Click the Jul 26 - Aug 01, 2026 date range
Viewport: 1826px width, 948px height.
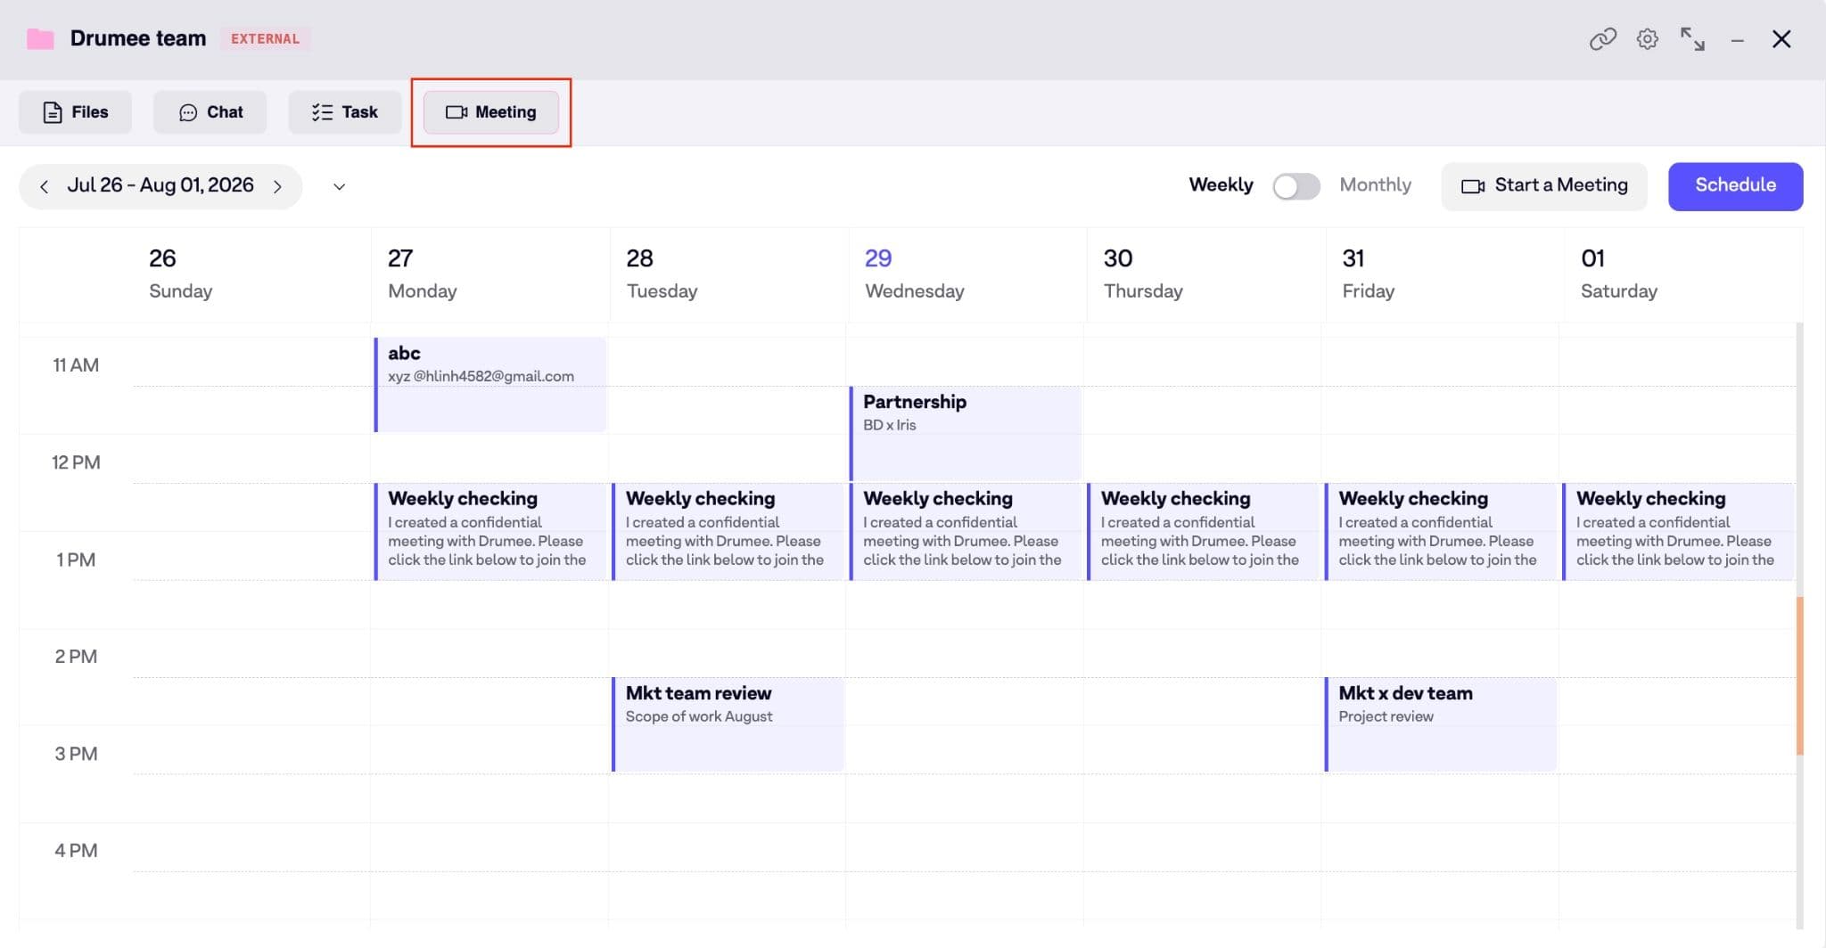(160, 185)
